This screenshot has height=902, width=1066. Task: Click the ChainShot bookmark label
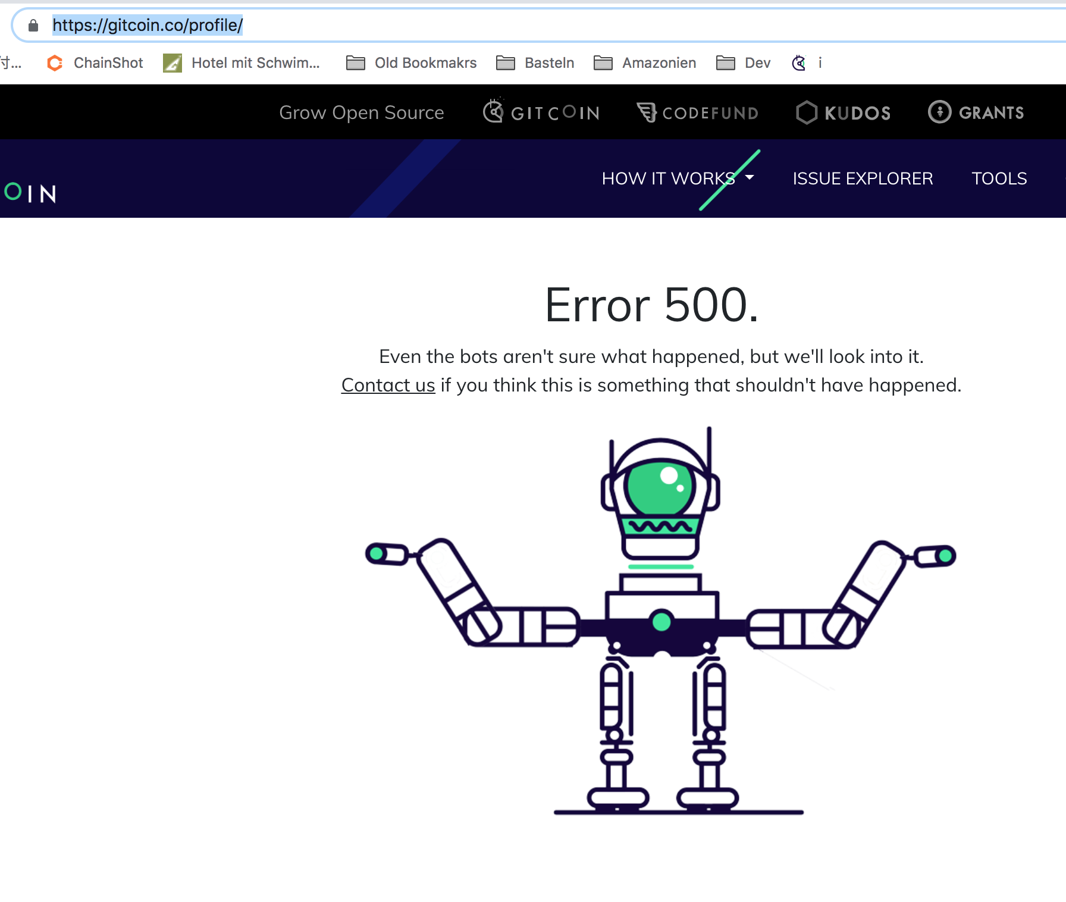108,63
